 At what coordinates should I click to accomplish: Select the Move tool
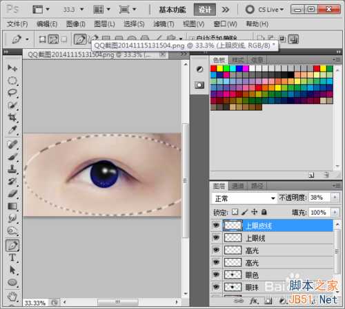(x=12, y=68)
